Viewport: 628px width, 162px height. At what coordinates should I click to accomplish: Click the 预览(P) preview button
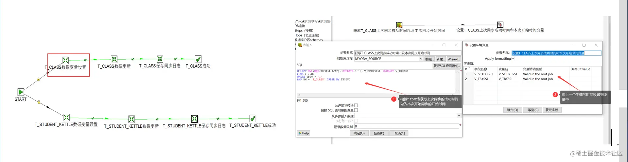point(379,133)
